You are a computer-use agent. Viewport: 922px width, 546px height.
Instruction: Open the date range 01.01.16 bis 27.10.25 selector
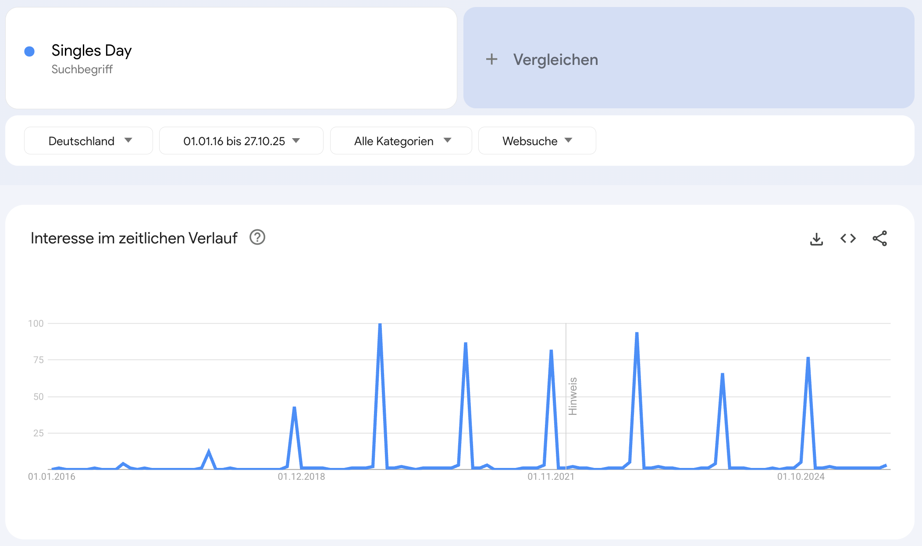point(241,141)
